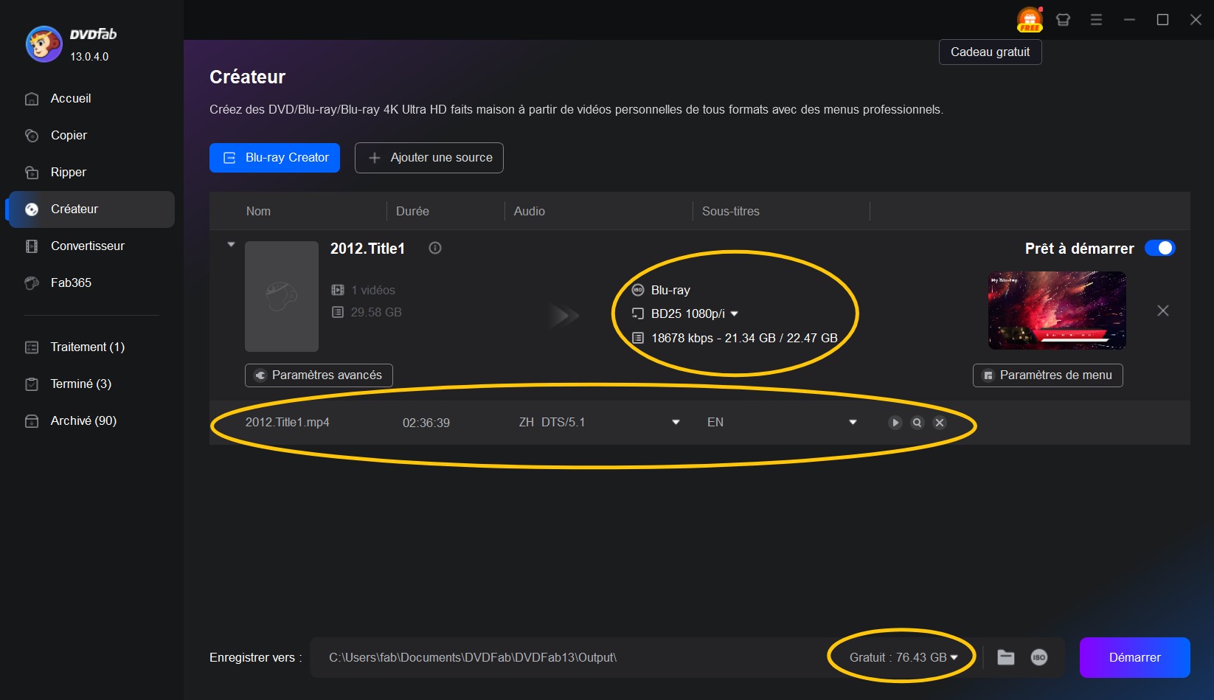Open Paramètres de menu

pos(1047,375)
